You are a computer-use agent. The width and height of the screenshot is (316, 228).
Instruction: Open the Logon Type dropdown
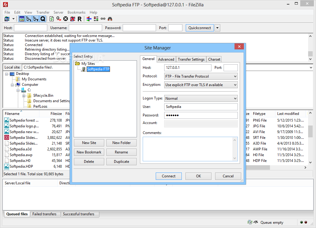(x=201, y=99)
